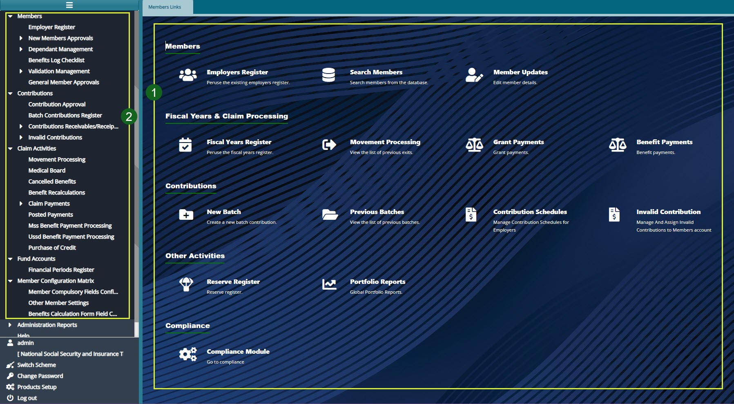The image size is (734, 404).
Task: Open the admin user menu
Action: [25, 343]
